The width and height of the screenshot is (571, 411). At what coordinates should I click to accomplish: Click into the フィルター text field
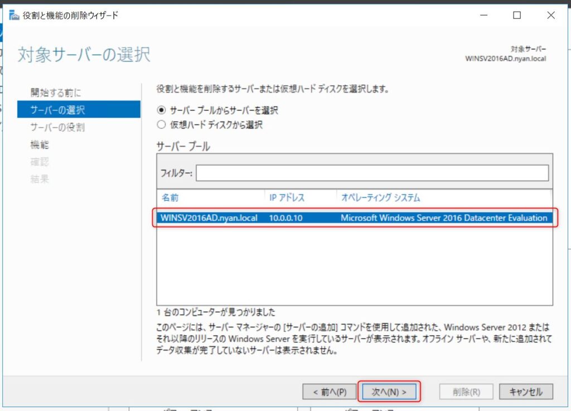click(372, 173)
